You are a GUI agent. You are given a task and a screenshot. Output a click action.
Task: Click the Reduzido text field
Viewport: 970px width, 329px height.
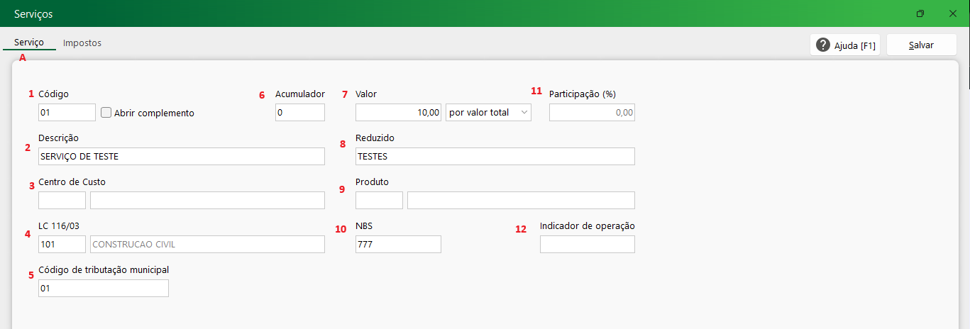click(495, 156)
